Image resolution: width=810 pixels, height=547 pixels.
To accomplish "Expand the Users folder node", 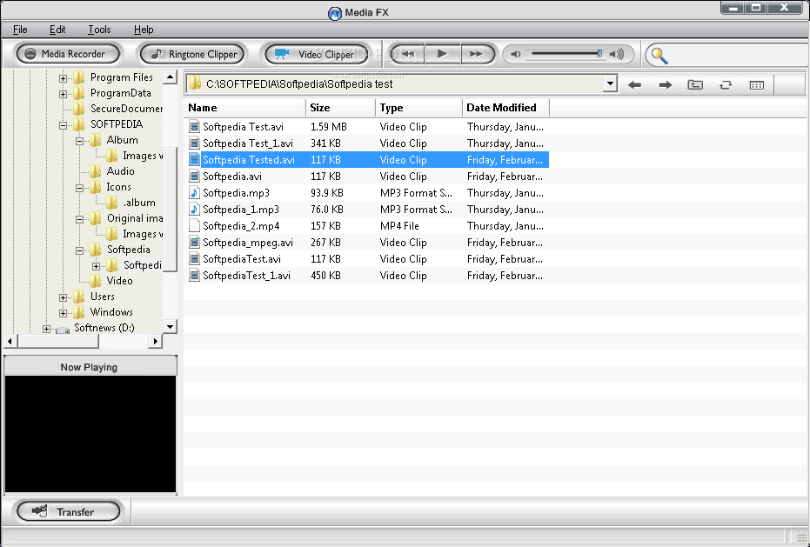I will click(x=64, y=297).
